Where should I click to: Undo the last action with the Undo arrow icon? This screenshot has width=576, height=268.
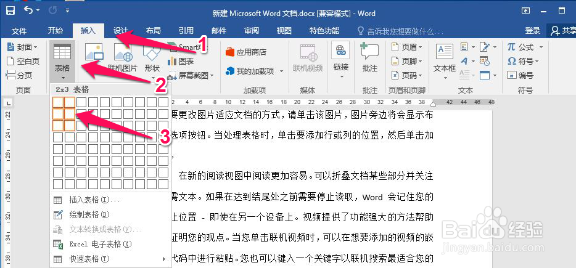click(x=28, y=10)
